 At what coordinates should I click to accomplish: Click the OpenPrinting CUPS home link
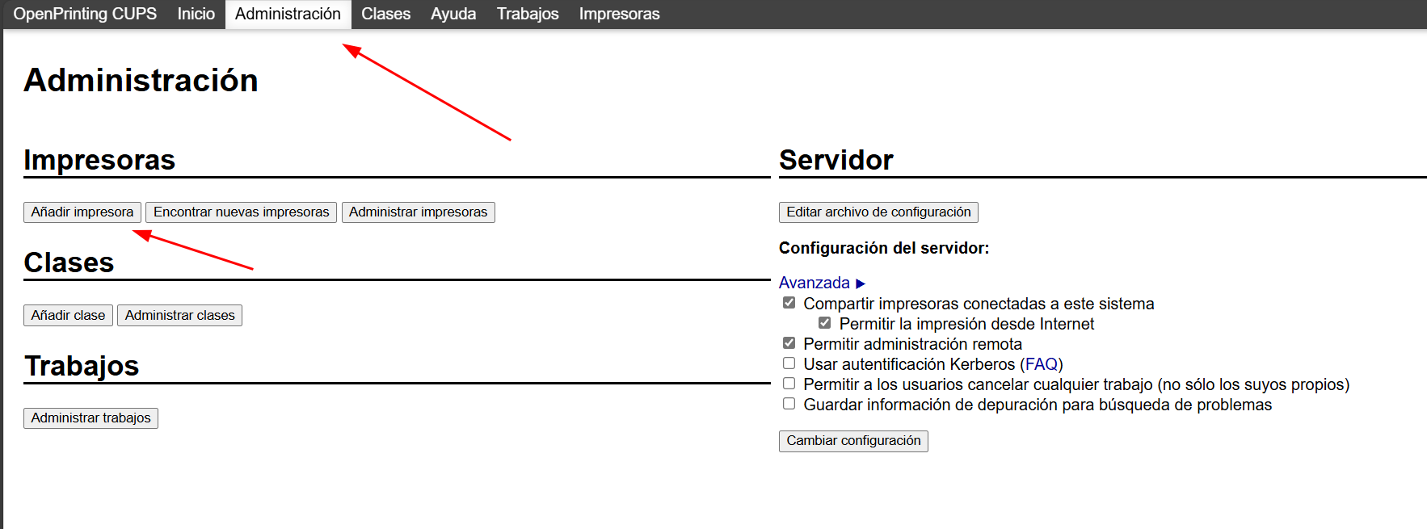(85, 14)
